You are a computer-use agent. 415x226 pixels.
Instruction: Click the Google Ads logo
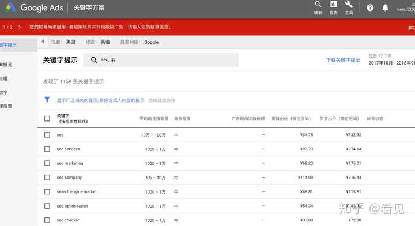point(35,7)
